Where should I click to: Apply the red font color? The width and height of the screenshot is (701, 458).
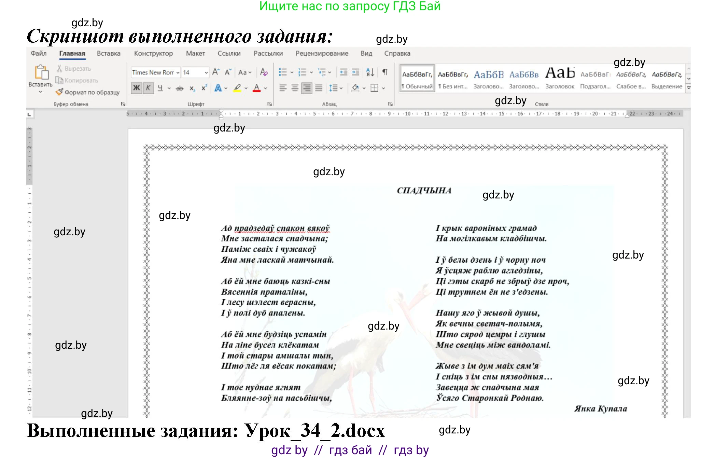point(257,88)
